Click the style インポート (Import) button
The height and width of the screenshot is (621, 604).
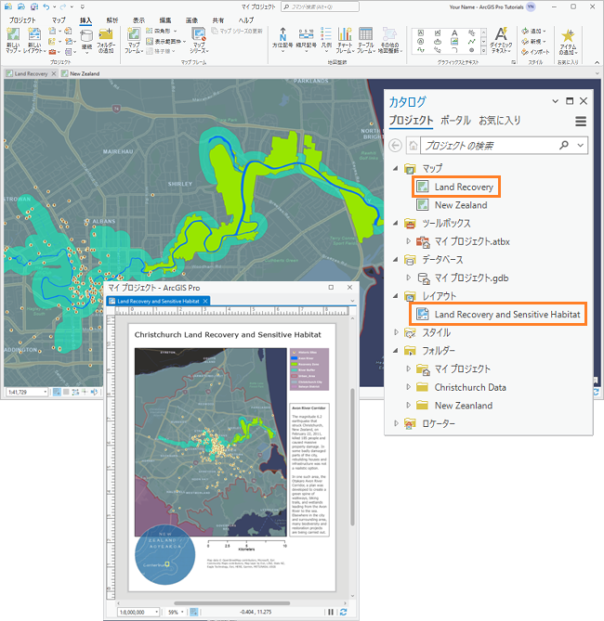pyautogui.click(x=536, y=52)
